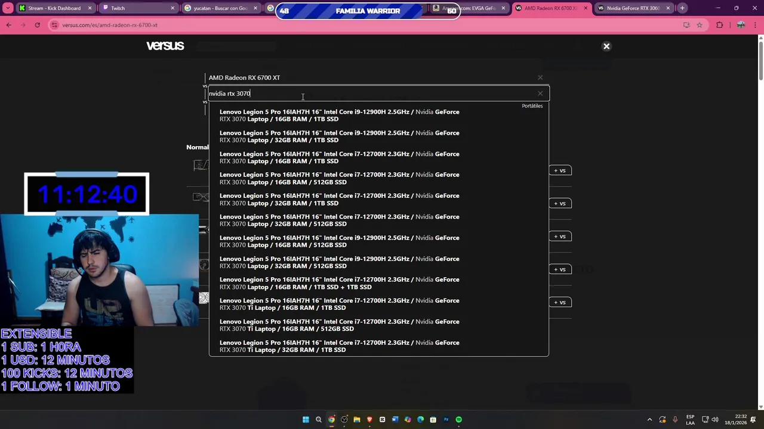Open the tab search dropdown arrow
Viewport: 764px width, 429px height.
tap(8, 8)
